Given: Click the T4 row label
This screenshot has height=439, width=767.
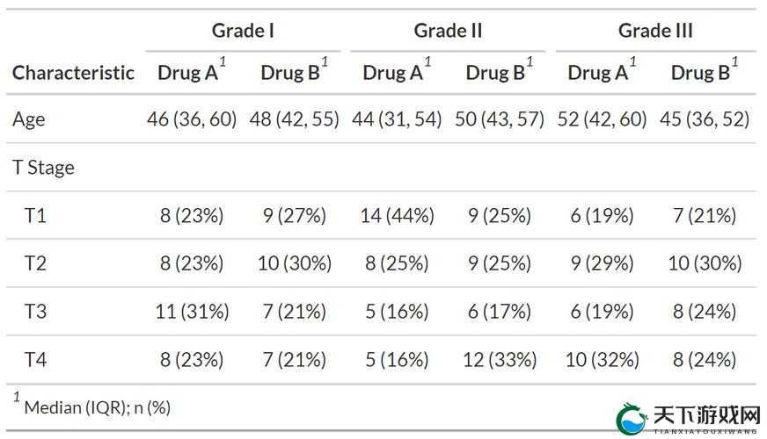Looking at the screenshot, I should [36, 360].
